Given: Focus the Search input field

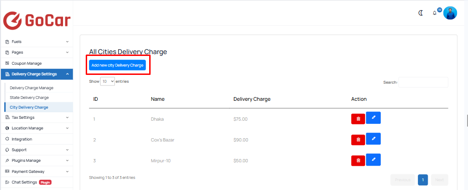Looking at the screenshot, I should pos(423,82).
